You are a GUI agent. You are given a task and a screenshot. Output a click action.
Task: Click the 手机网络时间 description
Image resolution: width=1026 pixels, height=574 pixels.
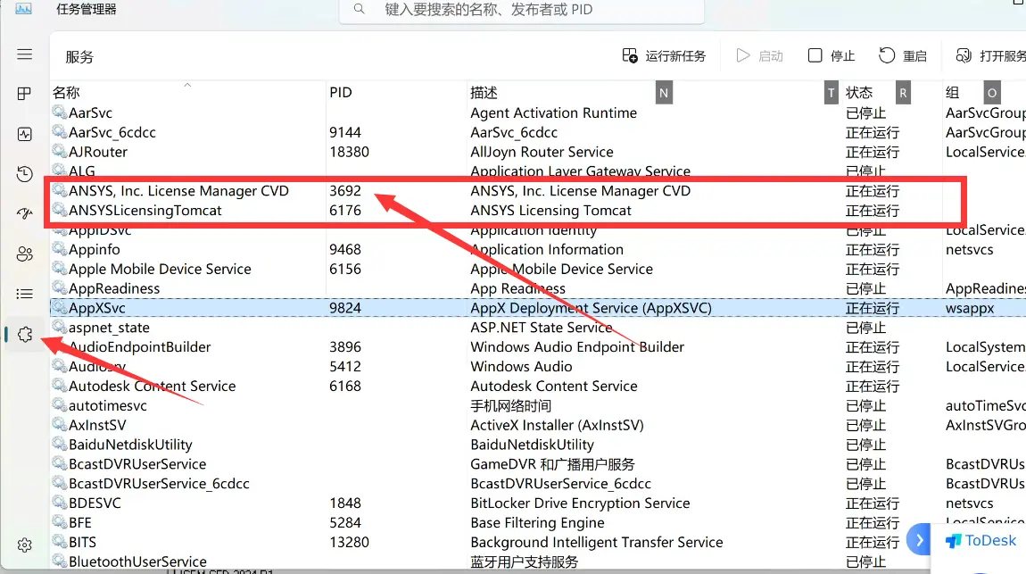[x=511, y=406]
